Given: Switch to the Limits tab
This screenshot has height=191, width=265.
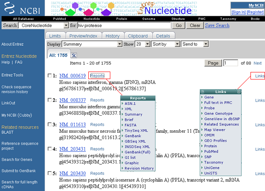Looking at the screenshot, I should pos(55,36).
